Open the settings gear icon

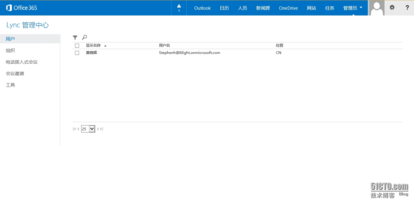click(x=392, y=8)
